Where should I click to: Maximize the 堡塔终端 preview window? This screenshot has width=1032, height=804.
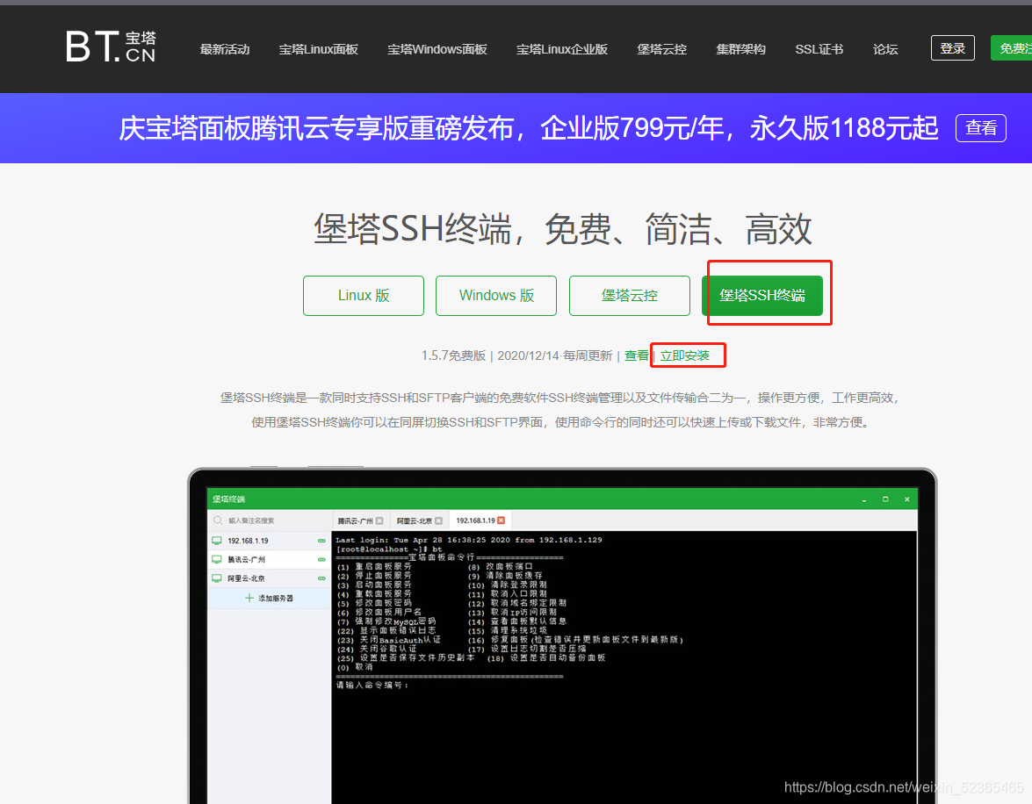click(885, 499)
